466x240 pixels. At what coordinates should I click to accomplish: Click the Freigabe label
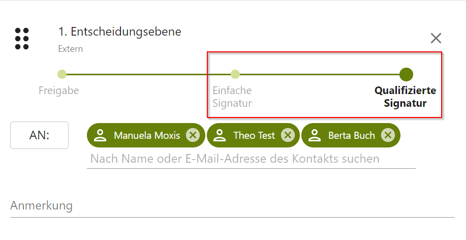[59, 91]
